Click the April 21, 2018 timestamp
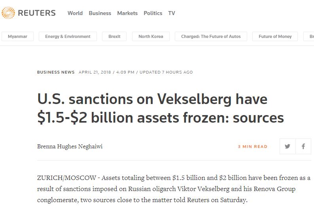 click(x=95, y=72)
